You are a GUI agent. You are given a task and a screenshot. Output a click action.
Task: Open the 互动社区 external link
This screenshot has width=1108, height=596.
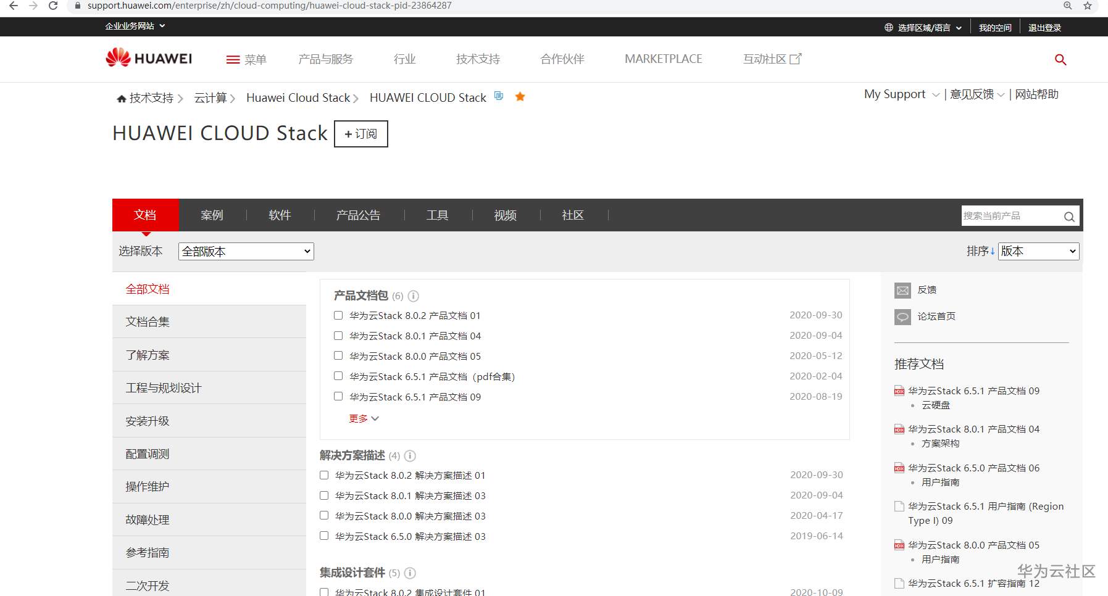point(772,59)
